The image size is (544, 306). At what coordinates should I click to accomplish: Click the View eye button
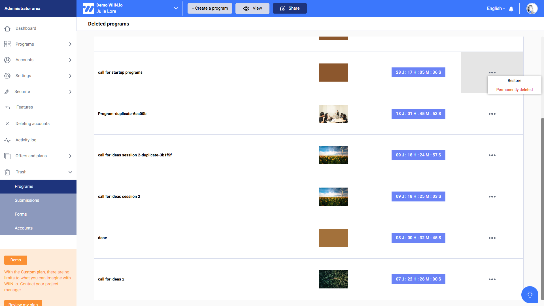(x=252, y=8)
